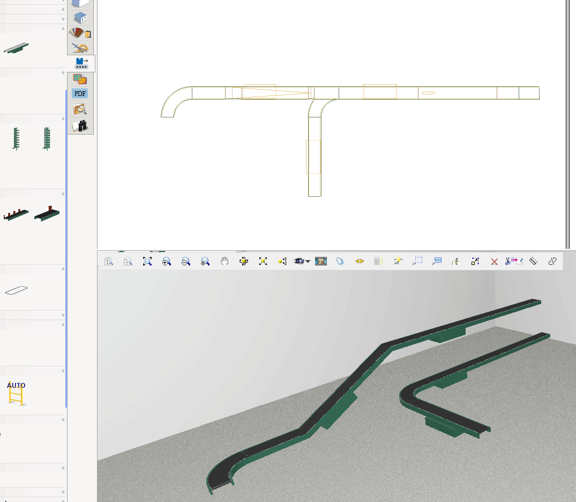576x502 pixels.
Task: Click the film strip animation icon
Action: pos(321,262)
